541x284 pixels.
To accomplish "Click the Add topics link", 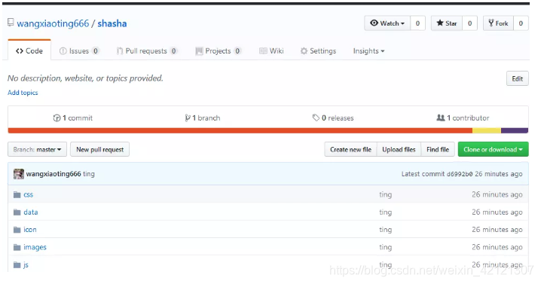I will 23,93.
